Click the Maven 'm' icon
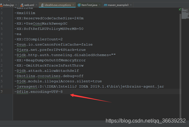 click(x=105, y=5)
